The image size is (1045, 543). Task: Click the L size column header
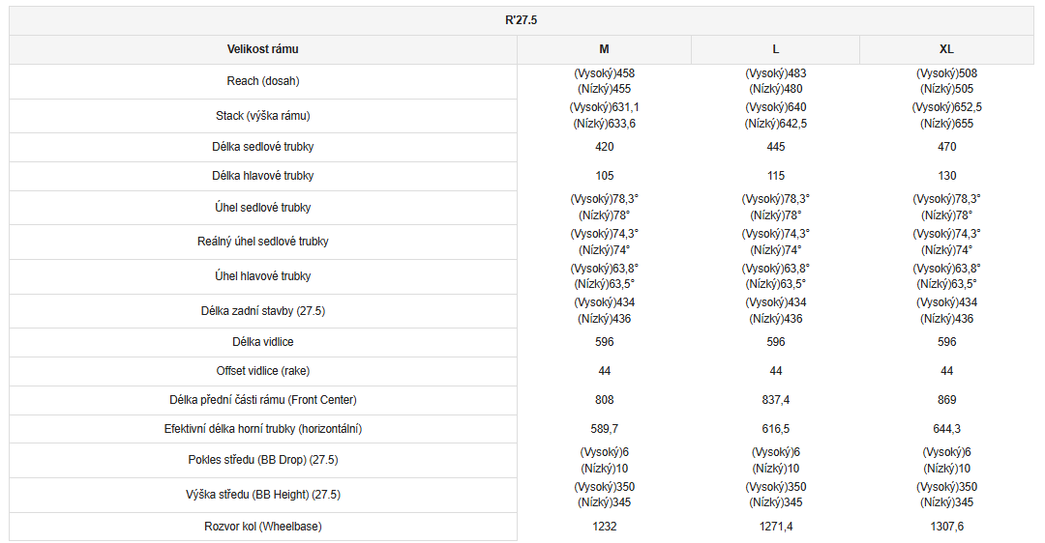click(x=775, y=49)
